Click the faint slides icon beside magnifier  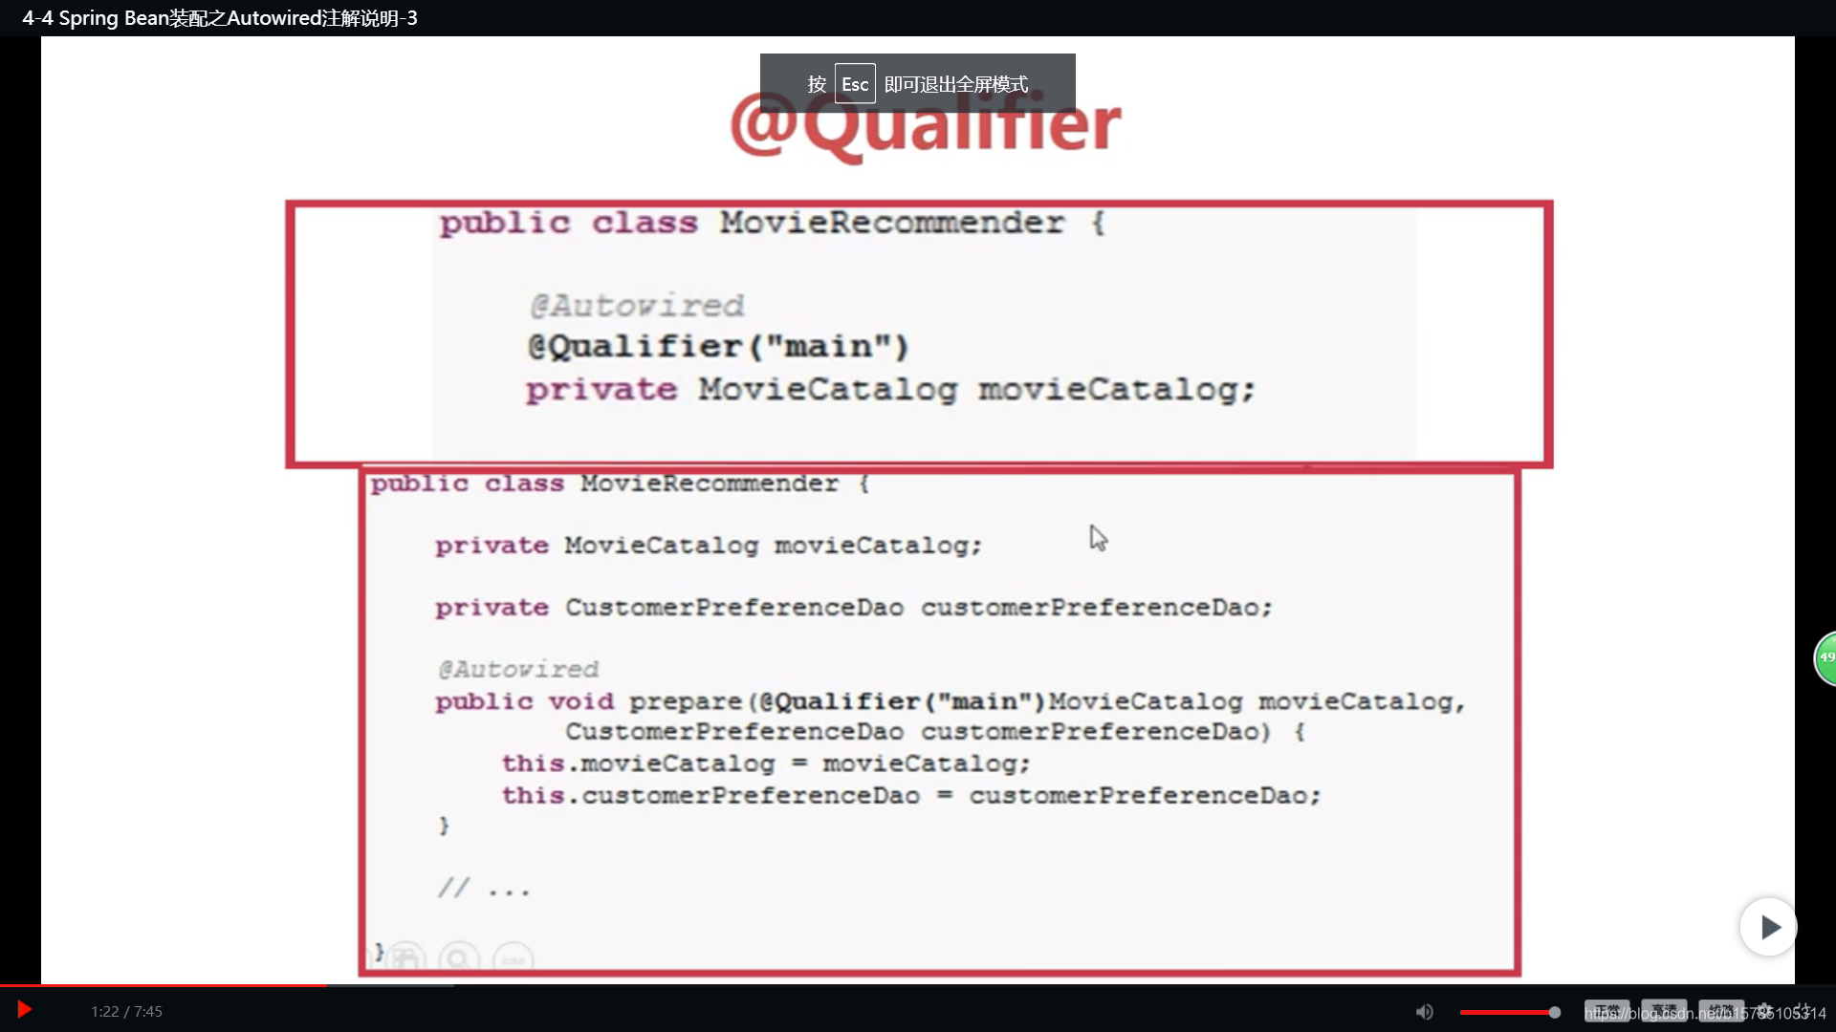[405, 958]
